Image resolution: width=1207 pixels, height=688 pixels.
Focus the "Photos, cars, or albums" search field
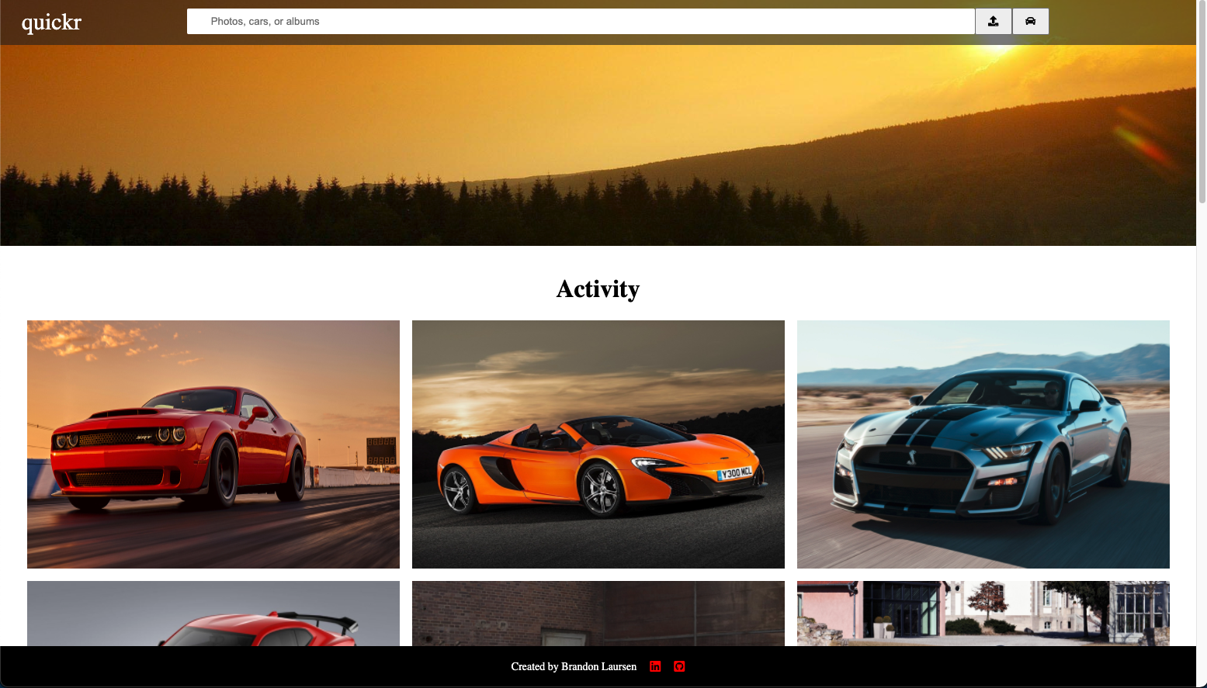[x=580, y=21]
